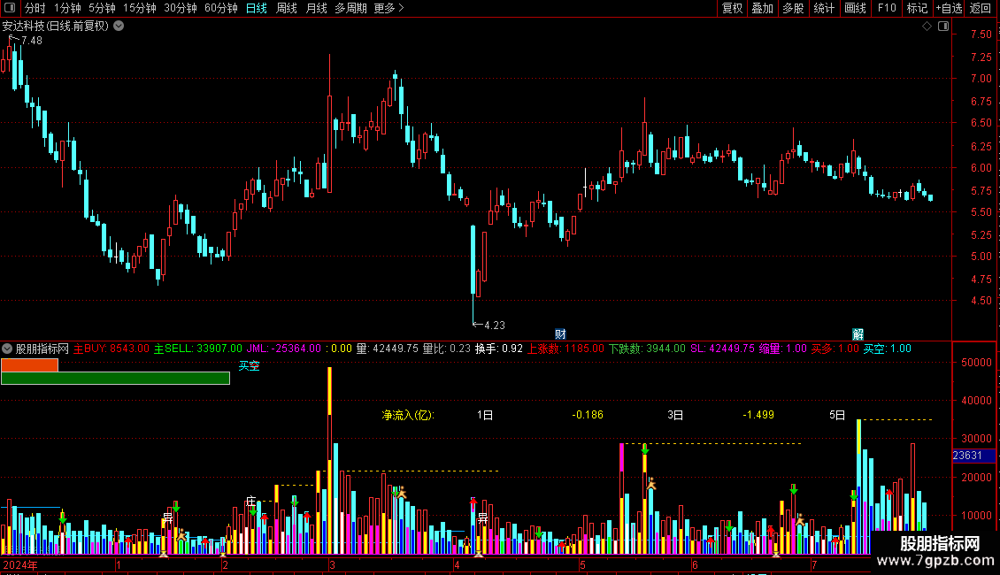Click the 主SELL: 33907.00 value
The width and height of the screenshot is (1000, 575).
point(197,349)
